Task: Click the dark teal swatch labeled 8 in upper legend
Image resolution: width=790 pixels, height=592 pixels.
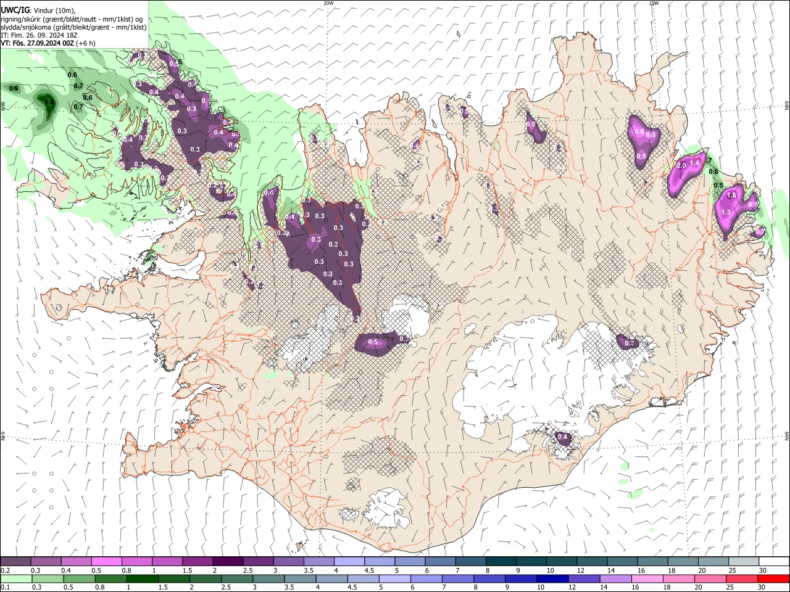Action: [x=501, y=561]
